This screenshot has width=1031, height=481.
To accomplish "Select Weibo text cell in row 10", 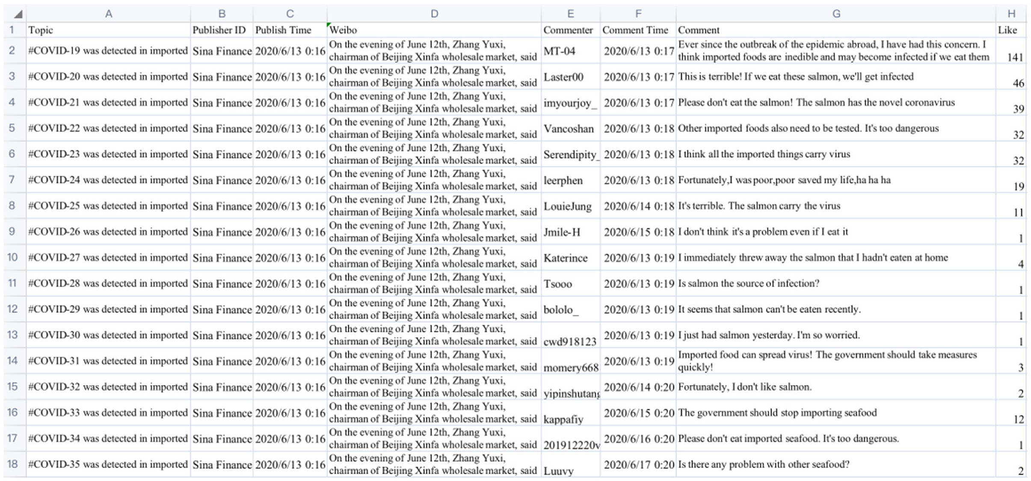I will click(434, 258).
